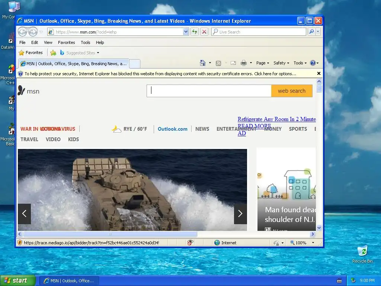The height and width of the screenshot is (286, 381).
Task: Click the Read Mail envelope icon
Action: [x=233, y=63]
